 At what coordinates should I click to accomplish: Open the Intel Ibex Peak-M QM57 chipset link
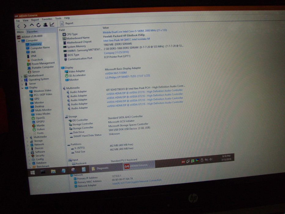(126, 40)
